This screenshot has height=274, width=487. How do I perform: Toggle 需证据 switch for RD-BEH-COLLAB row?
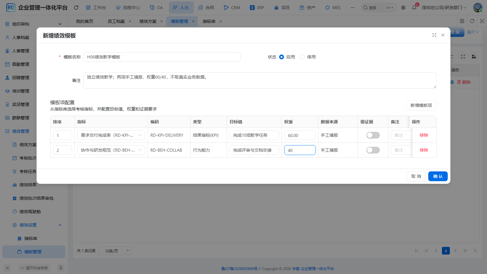point(373,150)
